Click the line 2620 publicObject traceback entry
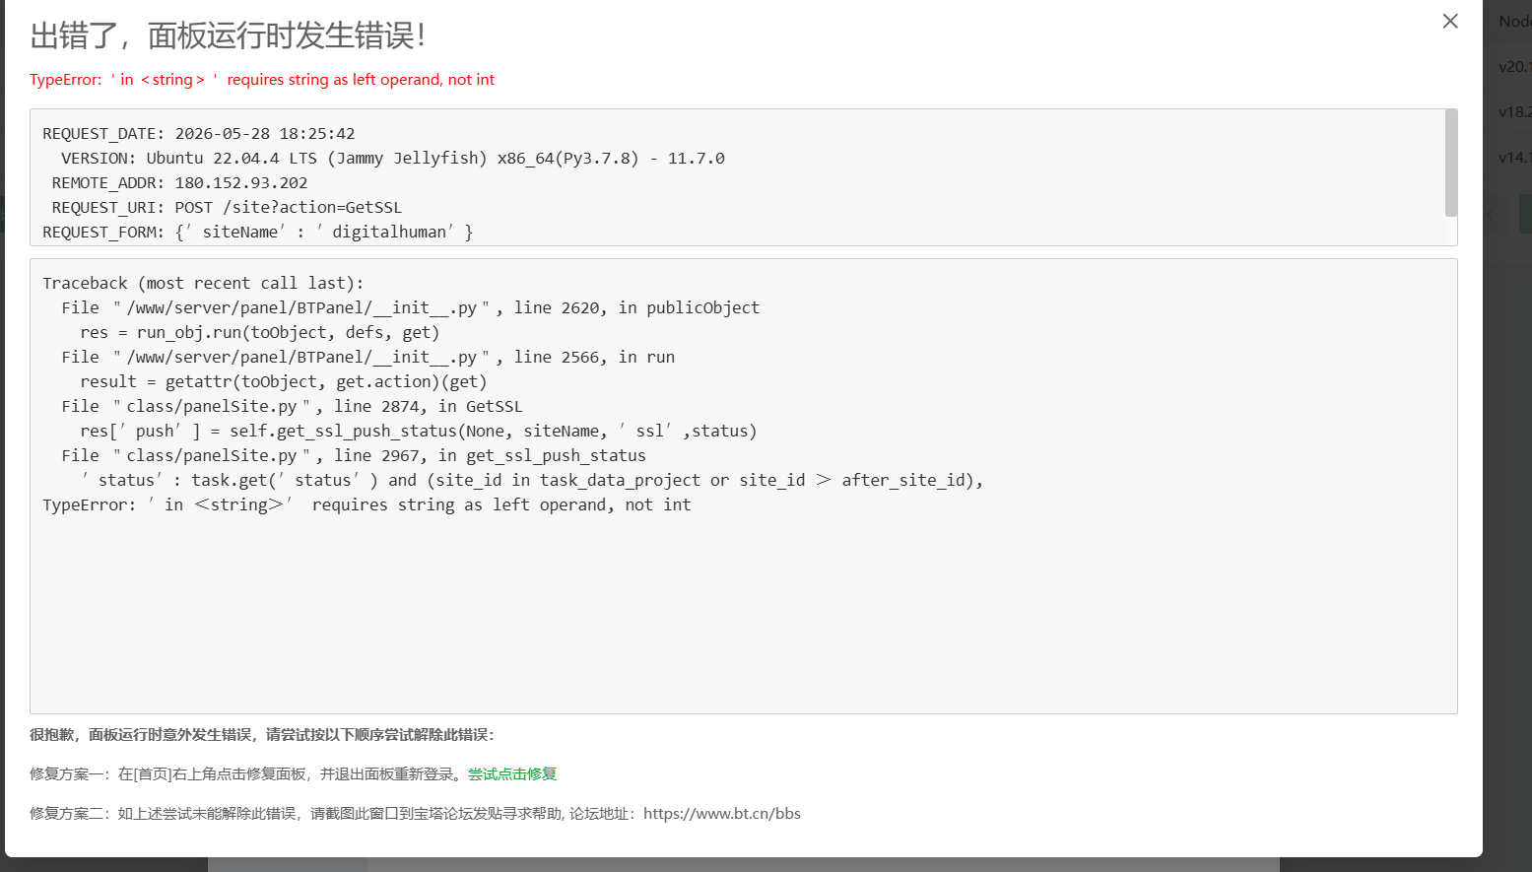Image resolution: width=1532 pixels, height=872 pixels. pyautogui.click(x=410, y=308)
